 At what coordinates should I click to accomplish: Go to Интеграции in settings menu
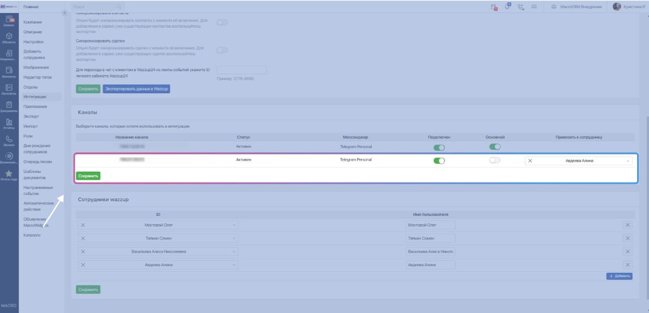[35, 97]
